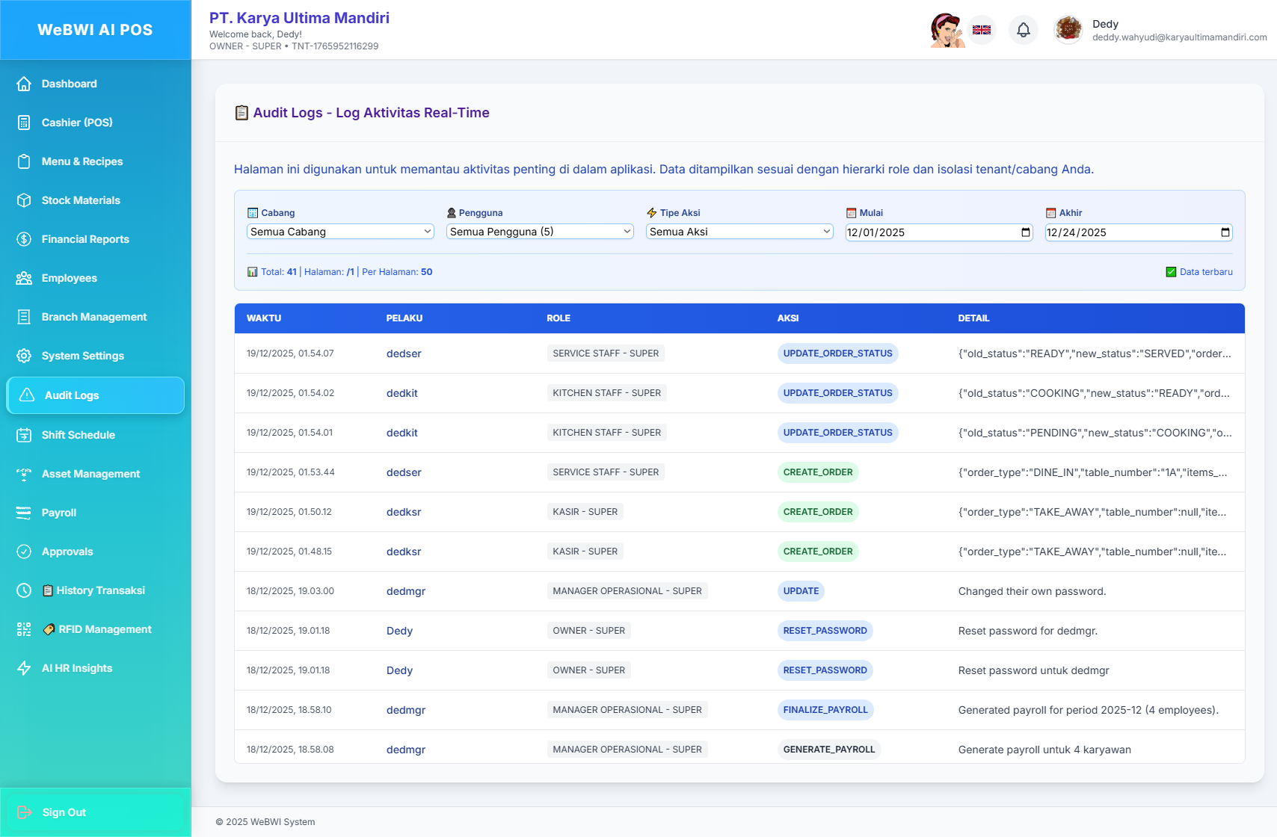Screen dimensions: 1277x837
Task: Open calendar picker in Mulai date field
Action: point(1026,232)
